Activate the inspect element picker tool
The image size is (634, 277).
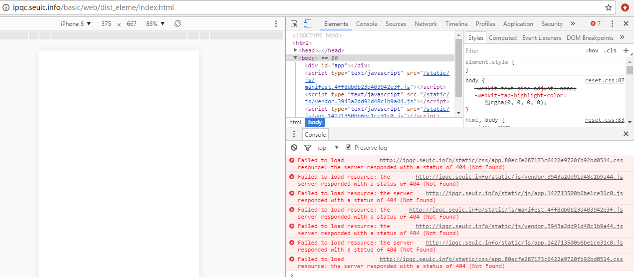(x=294, y=24)
